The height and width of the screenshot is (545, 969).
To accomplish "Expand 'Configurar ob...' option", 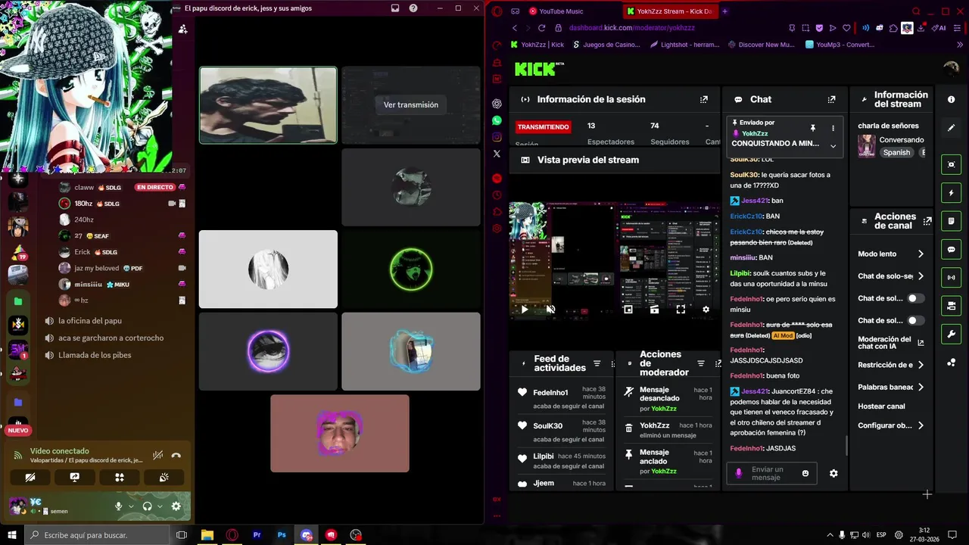I will tap(921, 425).
